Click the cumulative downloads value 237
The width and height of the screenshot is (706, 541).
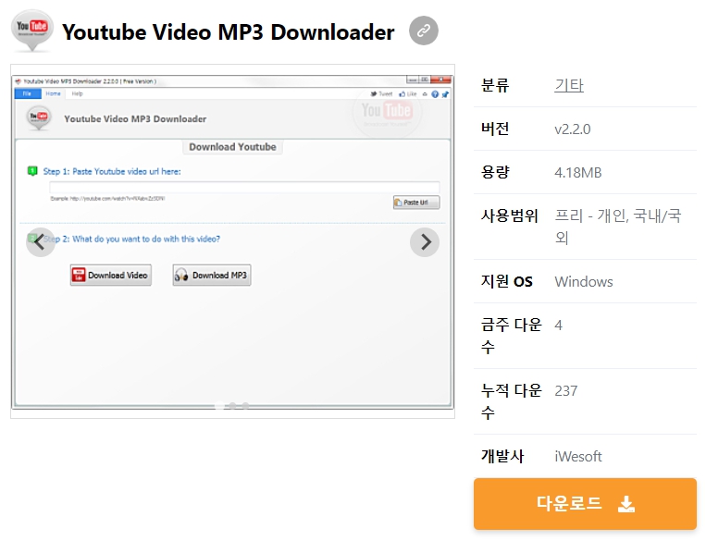(x=565, y=390)
